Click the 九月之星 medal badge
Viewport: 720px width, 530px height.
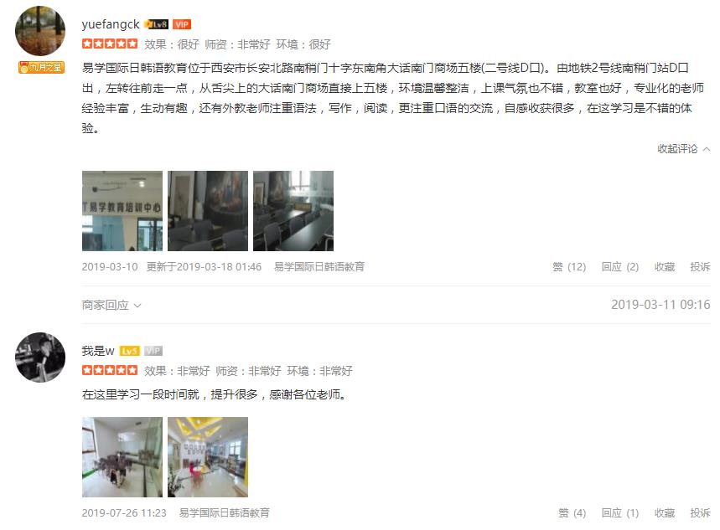[41, 68]
